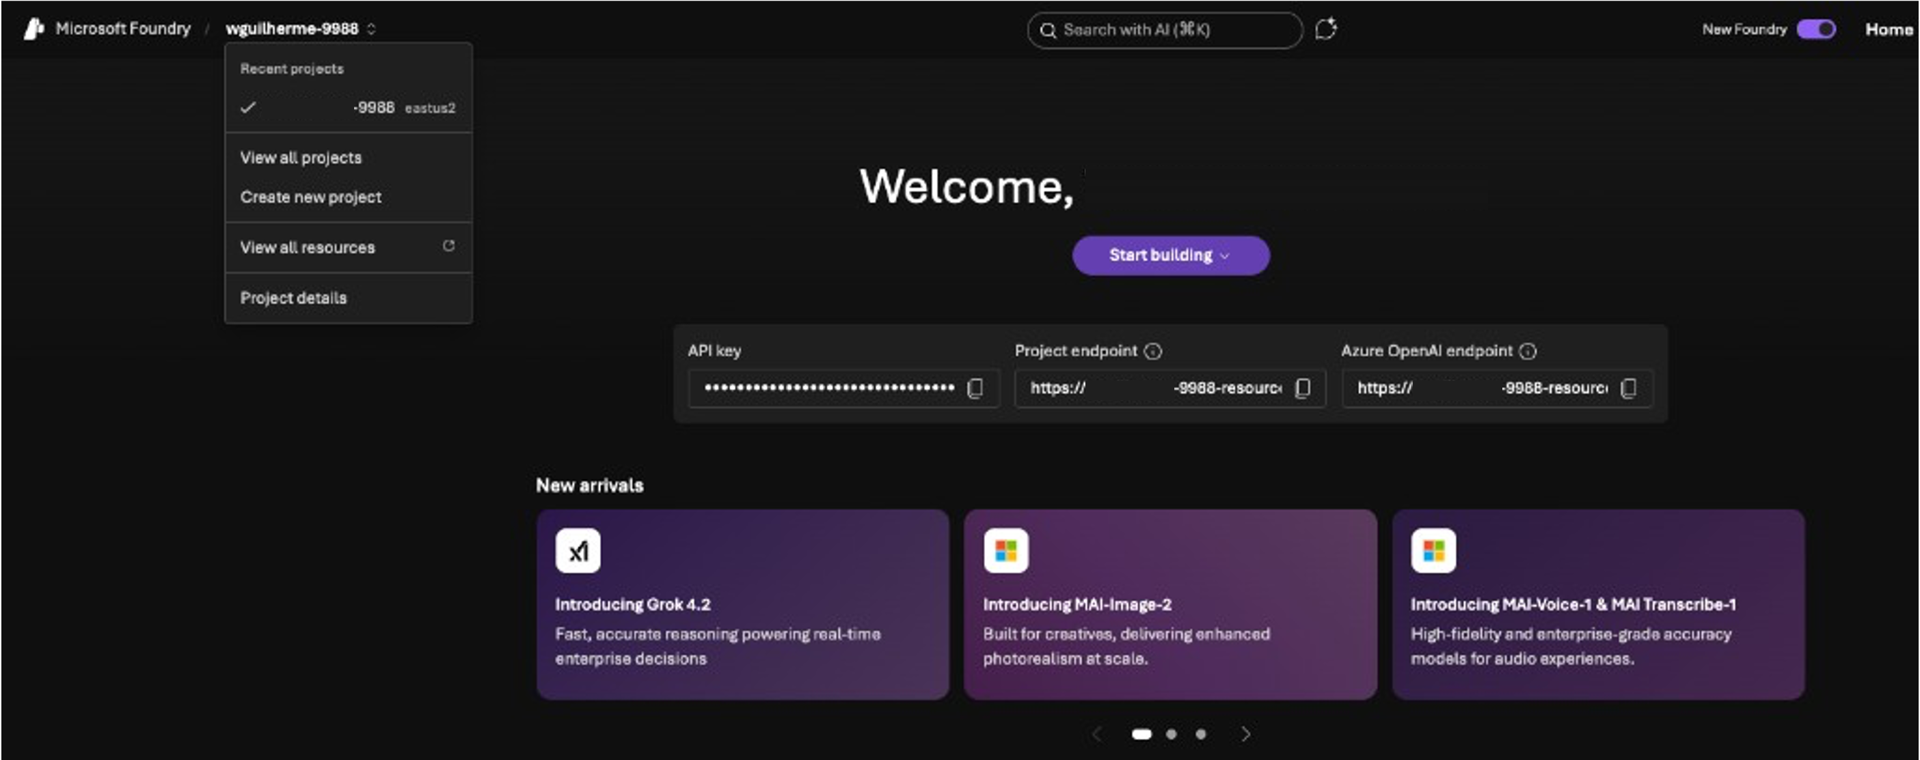1920x760 pixels.
Task: Open the AI chat sparkle icon
Action: point(1325,29)
